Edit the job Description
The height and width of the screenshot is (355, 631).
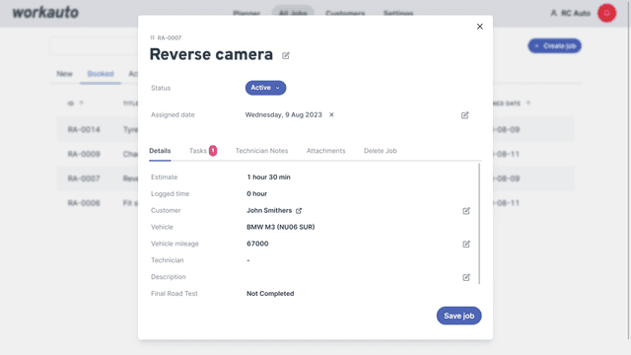466,277
